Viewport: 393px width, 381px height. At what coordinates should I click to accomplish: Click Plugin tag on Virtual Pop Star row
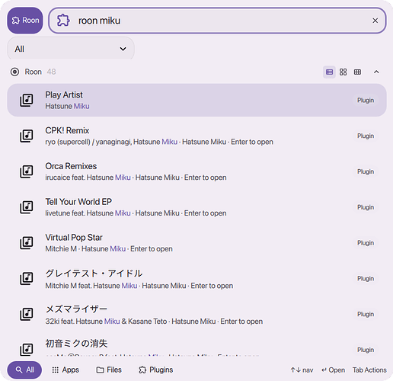[x=366, y=243]
